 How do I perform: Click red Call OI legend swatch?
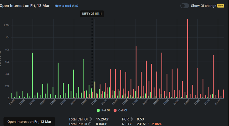coord(115,110)
